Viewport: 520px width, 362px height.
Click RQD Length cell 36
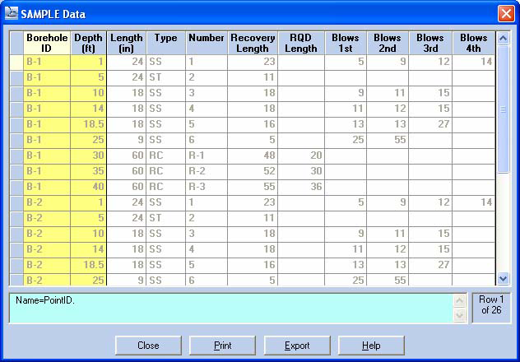301,187
